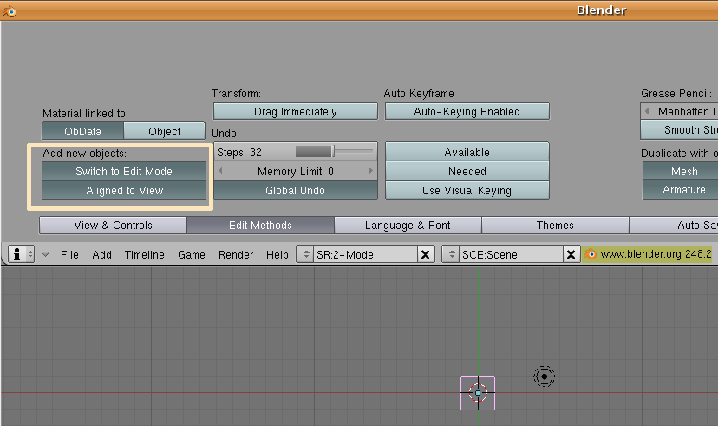Open the Game menu
718x426 pixels.
click(x=192, y=254)
